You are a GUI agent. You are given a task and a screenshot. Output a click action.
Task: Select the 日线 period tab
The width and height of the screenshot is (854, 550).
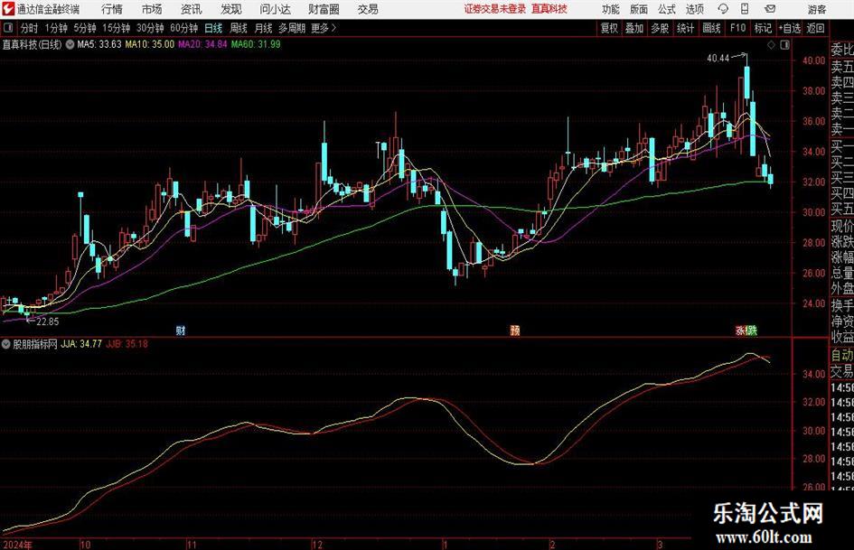tap(213, 28)
